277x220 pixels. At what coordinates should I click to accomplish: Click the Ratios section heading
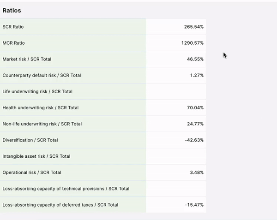(12, 10)
